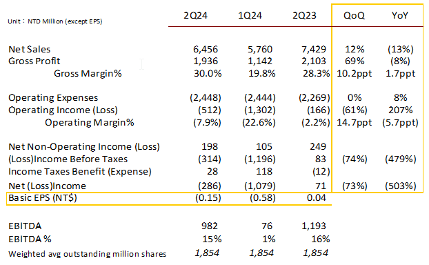The width and height of the screenshot is (429, 265).
Task: Click the (Loss)Income Before Taxes label
Action: [x=68, y=159]
